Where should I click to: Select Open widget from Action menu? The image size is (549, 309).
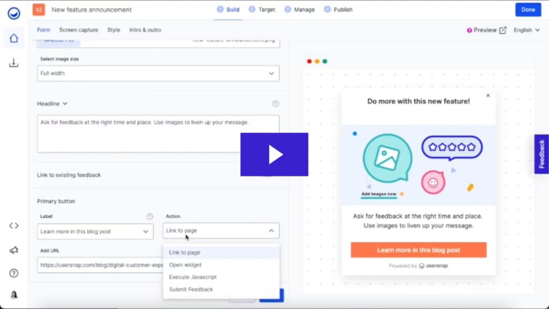point(186,265)
